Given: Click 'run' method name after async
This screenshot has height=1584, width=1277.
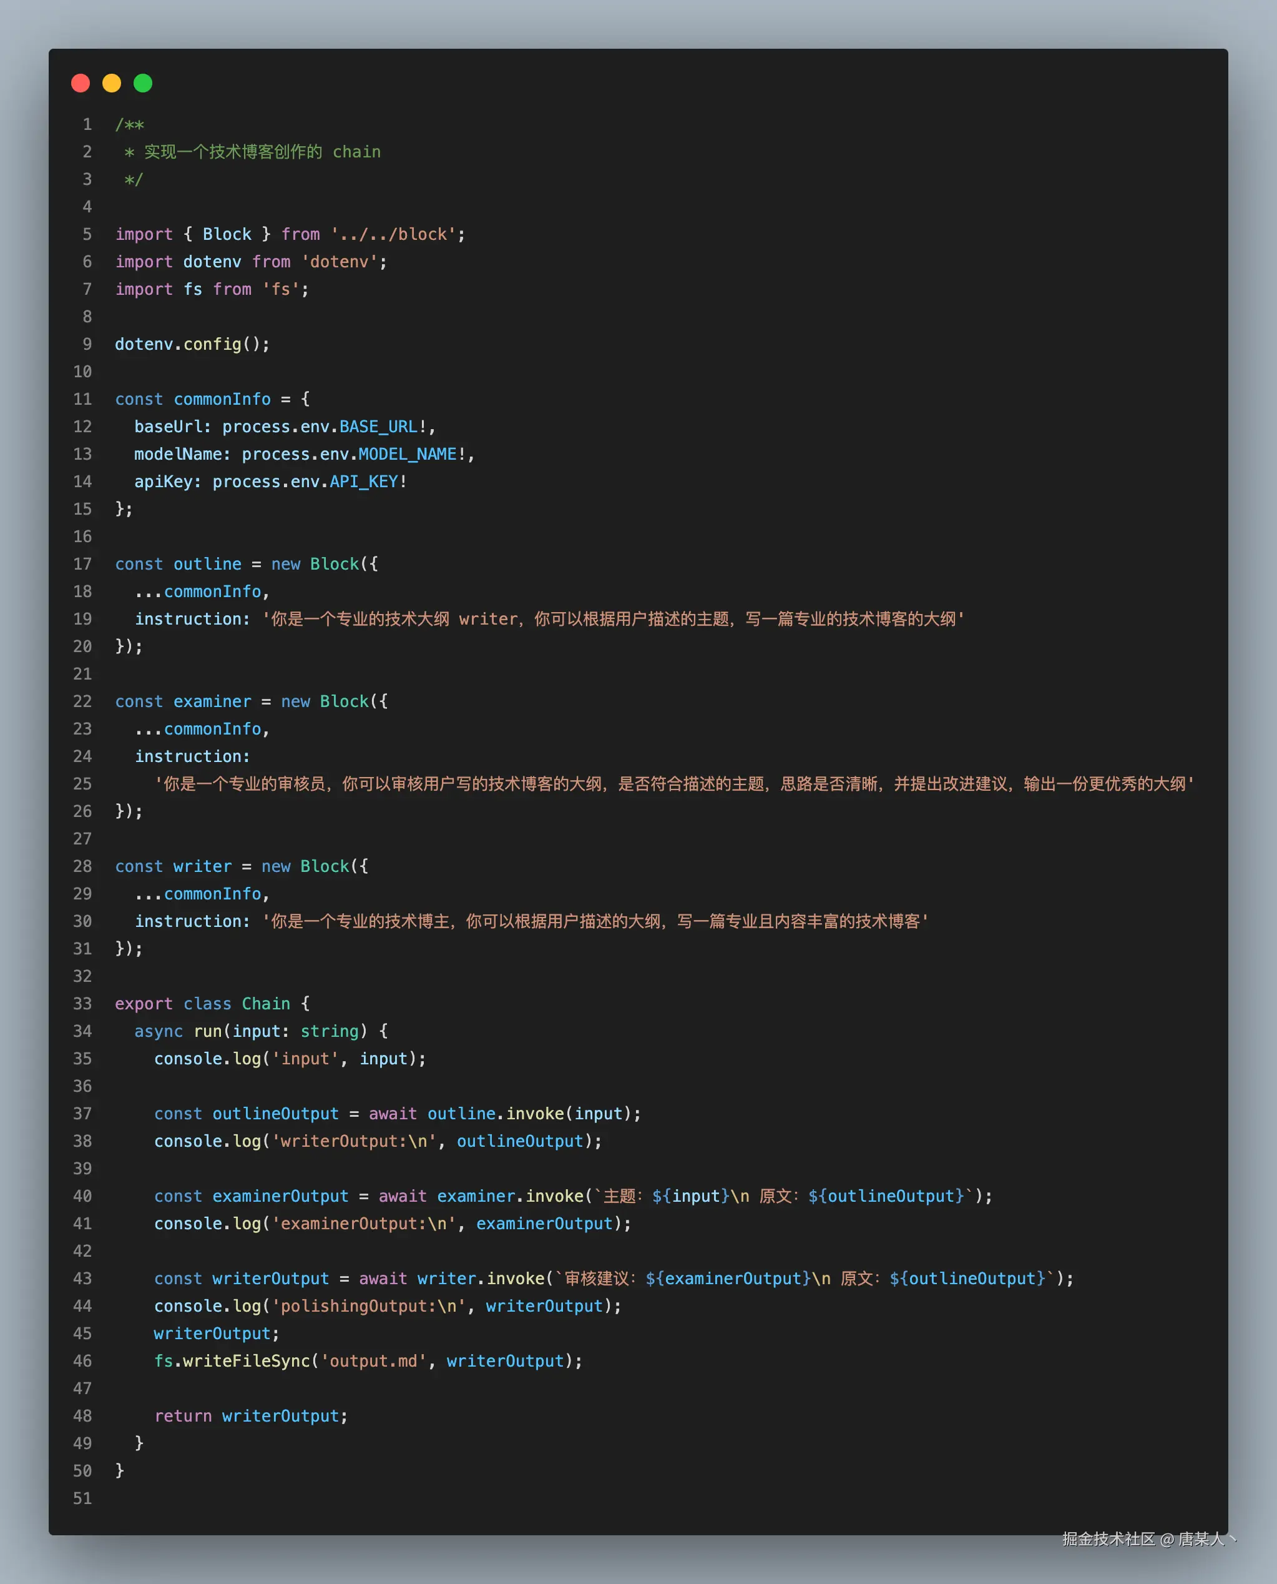Looking at the screenshot, I should (207, 1031).
